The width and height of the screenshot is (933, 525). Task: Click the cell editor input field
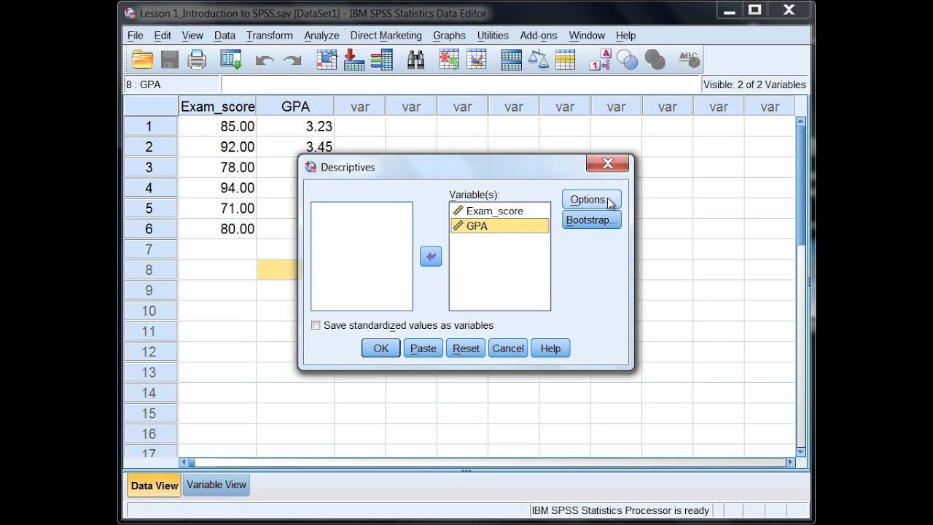point(461,85)
